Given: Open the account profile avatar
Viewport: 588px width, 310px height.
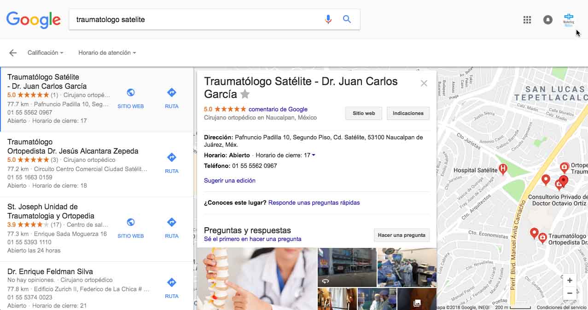Looking at the screenshot, I should point(569,20).
